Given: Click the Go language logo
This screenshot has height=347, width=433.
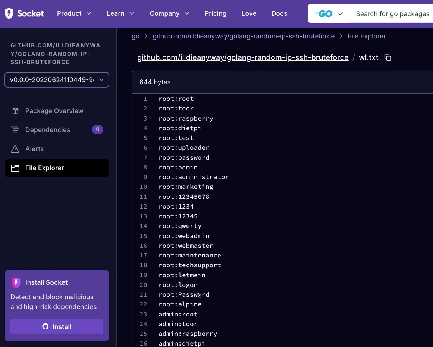Looking at the screenshot, I should coord(323,13).
